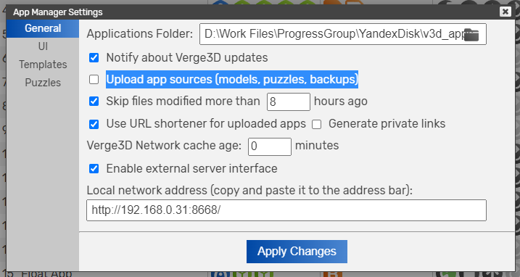Close the App Manager Settings dialog

tap(505, 12)
